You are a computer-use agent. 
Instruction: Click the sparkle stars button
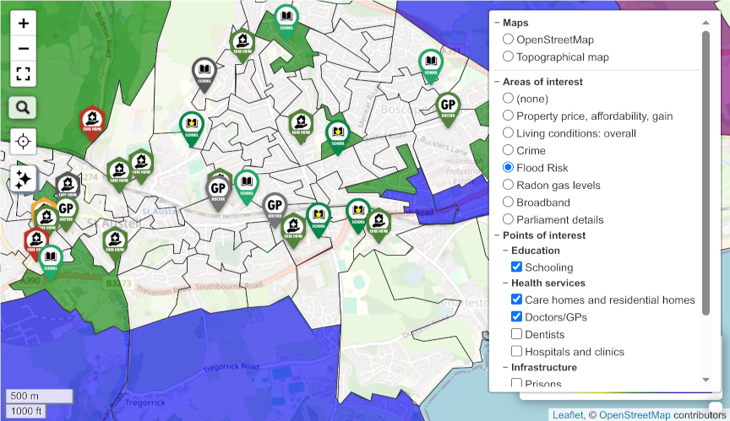tap(24, 179)
